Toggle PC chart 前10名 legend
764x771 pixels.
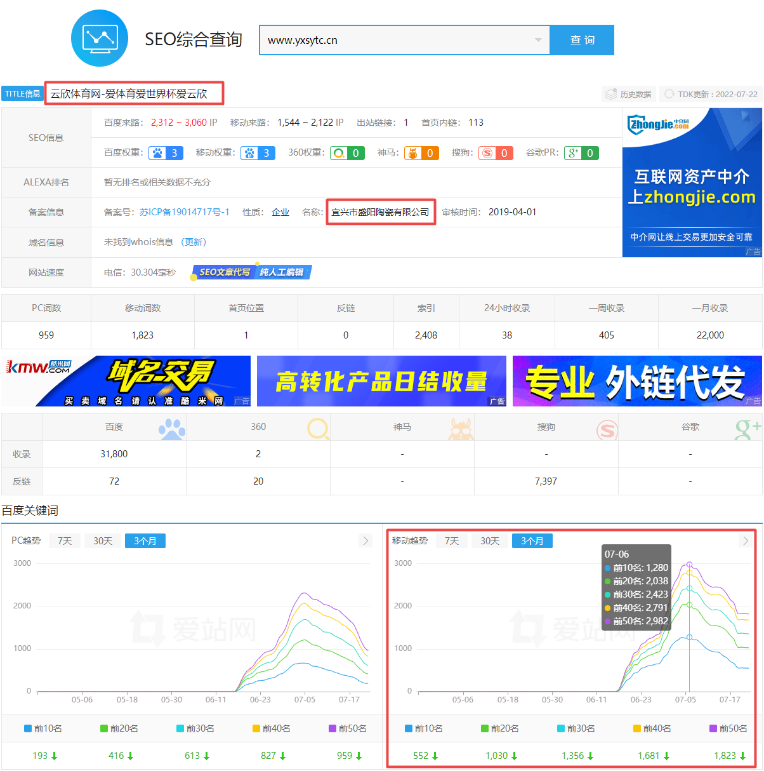click(x=43, y=728)
